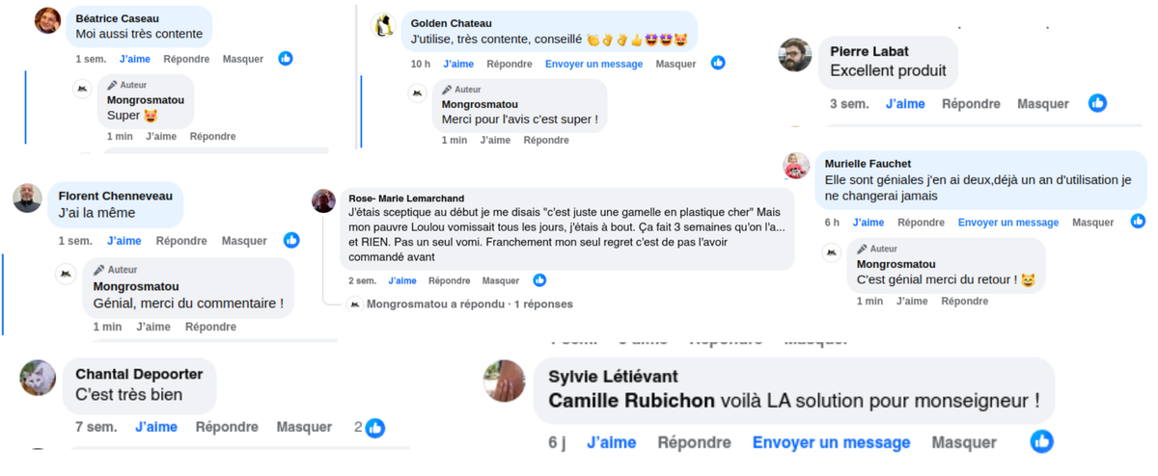The width and height of the screenshot is (1158, 476).
Task: Open Mongrosmatou author name under Florent's comment
Action: coord(136,286)
